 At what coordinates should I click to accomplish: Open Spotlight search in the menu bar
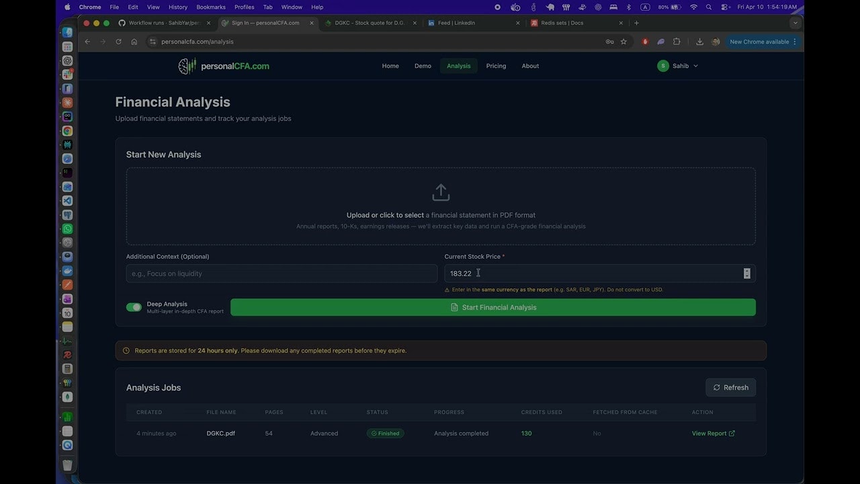(709, 7)
